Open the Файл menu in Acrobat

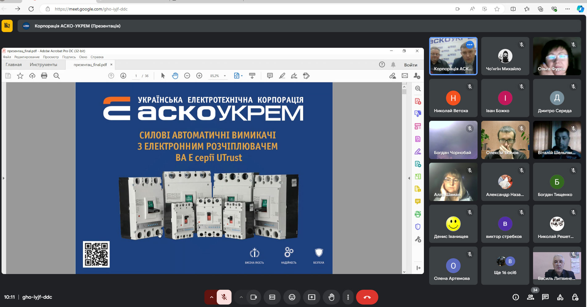pyautogui.click(x=7, y=57)
